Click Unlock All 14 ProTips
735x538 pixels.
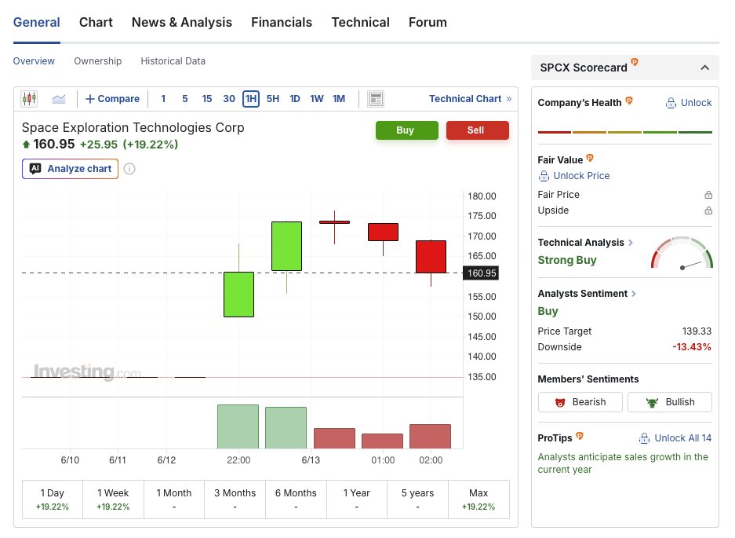tap(675, 438)
